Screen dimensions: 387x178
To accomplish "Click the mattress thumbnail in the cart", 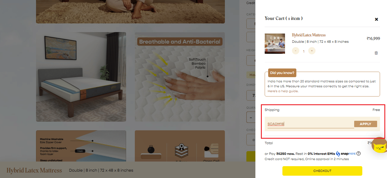I will [x=275, y=44].
